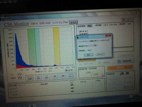Click the グラフリセット button
This screenshot has height=107, width=142.
pos(71,75)
